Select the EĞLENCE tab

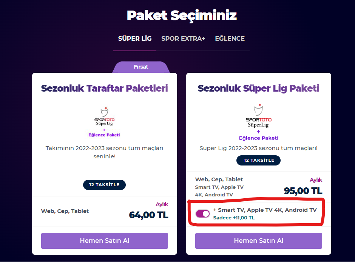coord(230,38)
